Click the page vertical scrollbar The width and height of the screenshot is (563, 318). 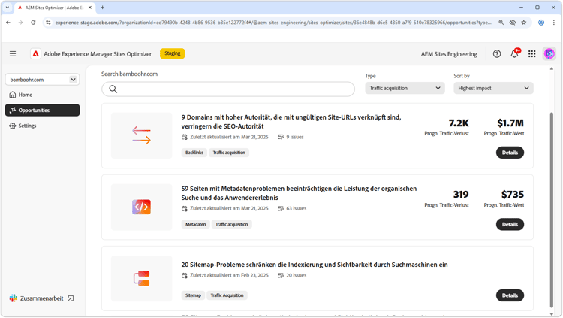tap(552, 209)
